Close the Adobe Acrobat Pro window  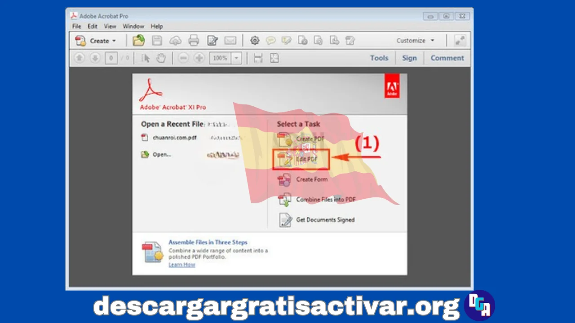462,16
